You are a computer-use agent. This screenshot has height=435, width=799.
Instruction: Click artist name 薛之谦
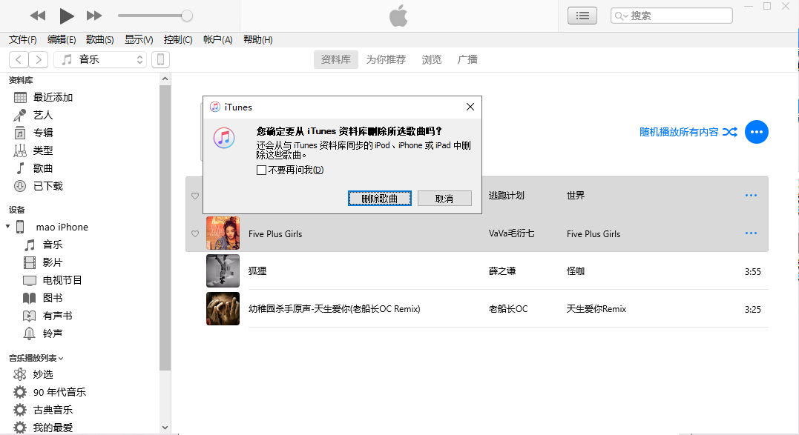click(x=502, y=271)
